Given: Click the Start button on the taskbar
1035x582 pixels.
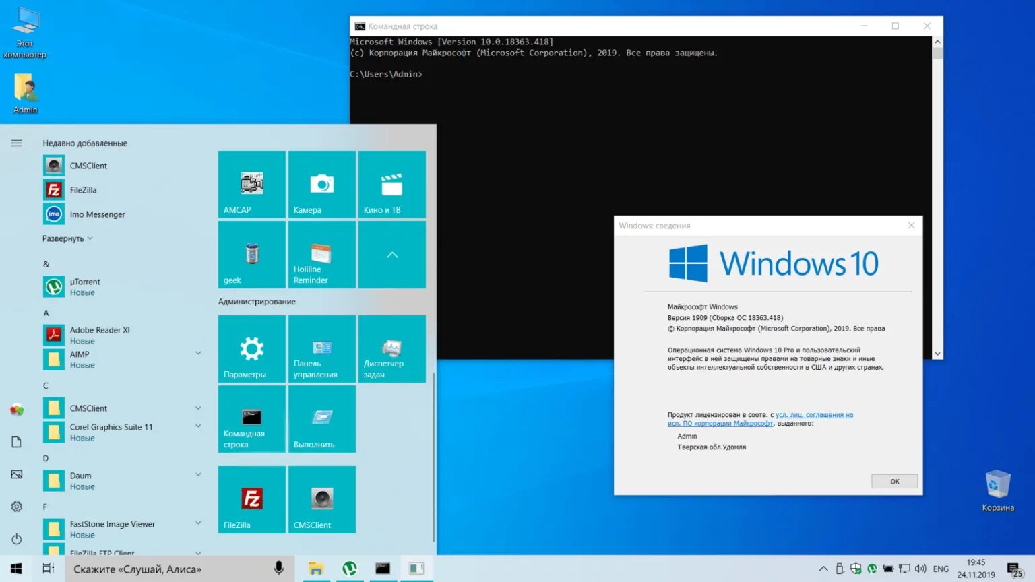Looking at the screenshot, I should click(x=16, y=569).
